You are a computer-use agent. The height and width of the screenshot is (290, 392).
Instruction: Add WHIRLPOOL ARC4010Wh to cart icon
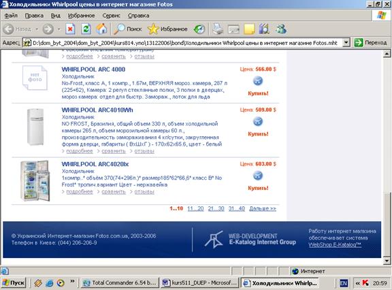[x=258, y=121]
